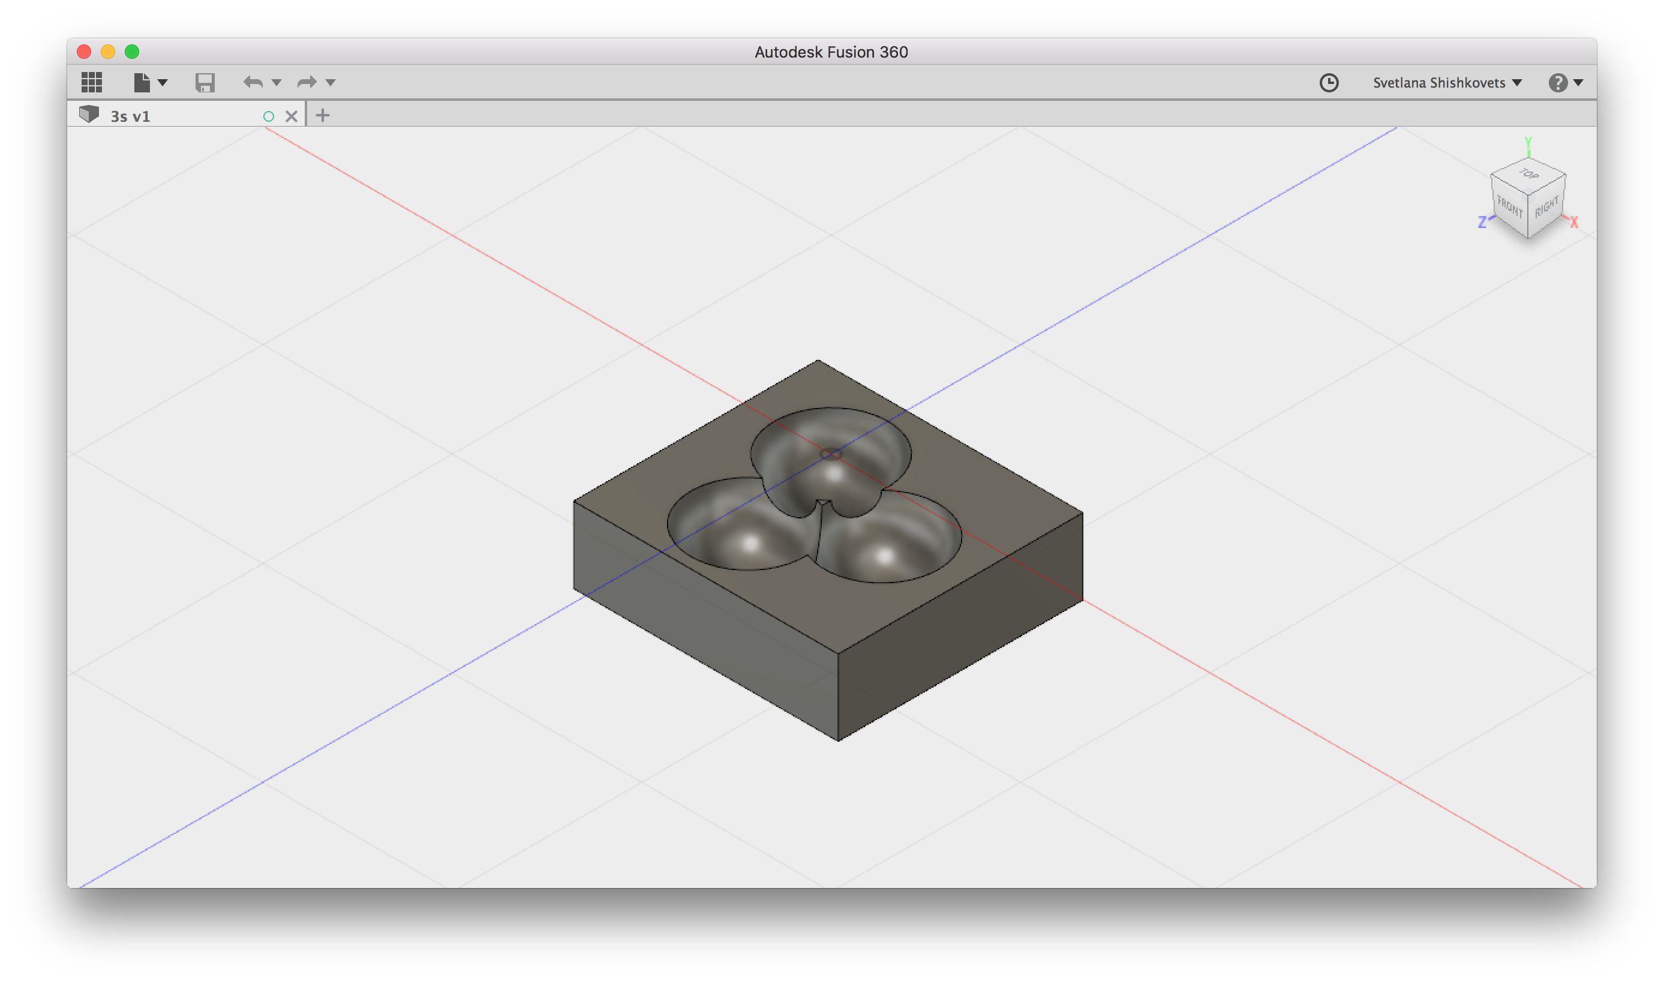Click the Undo arrow
The image size is (1664, 984).
(253, 82)
